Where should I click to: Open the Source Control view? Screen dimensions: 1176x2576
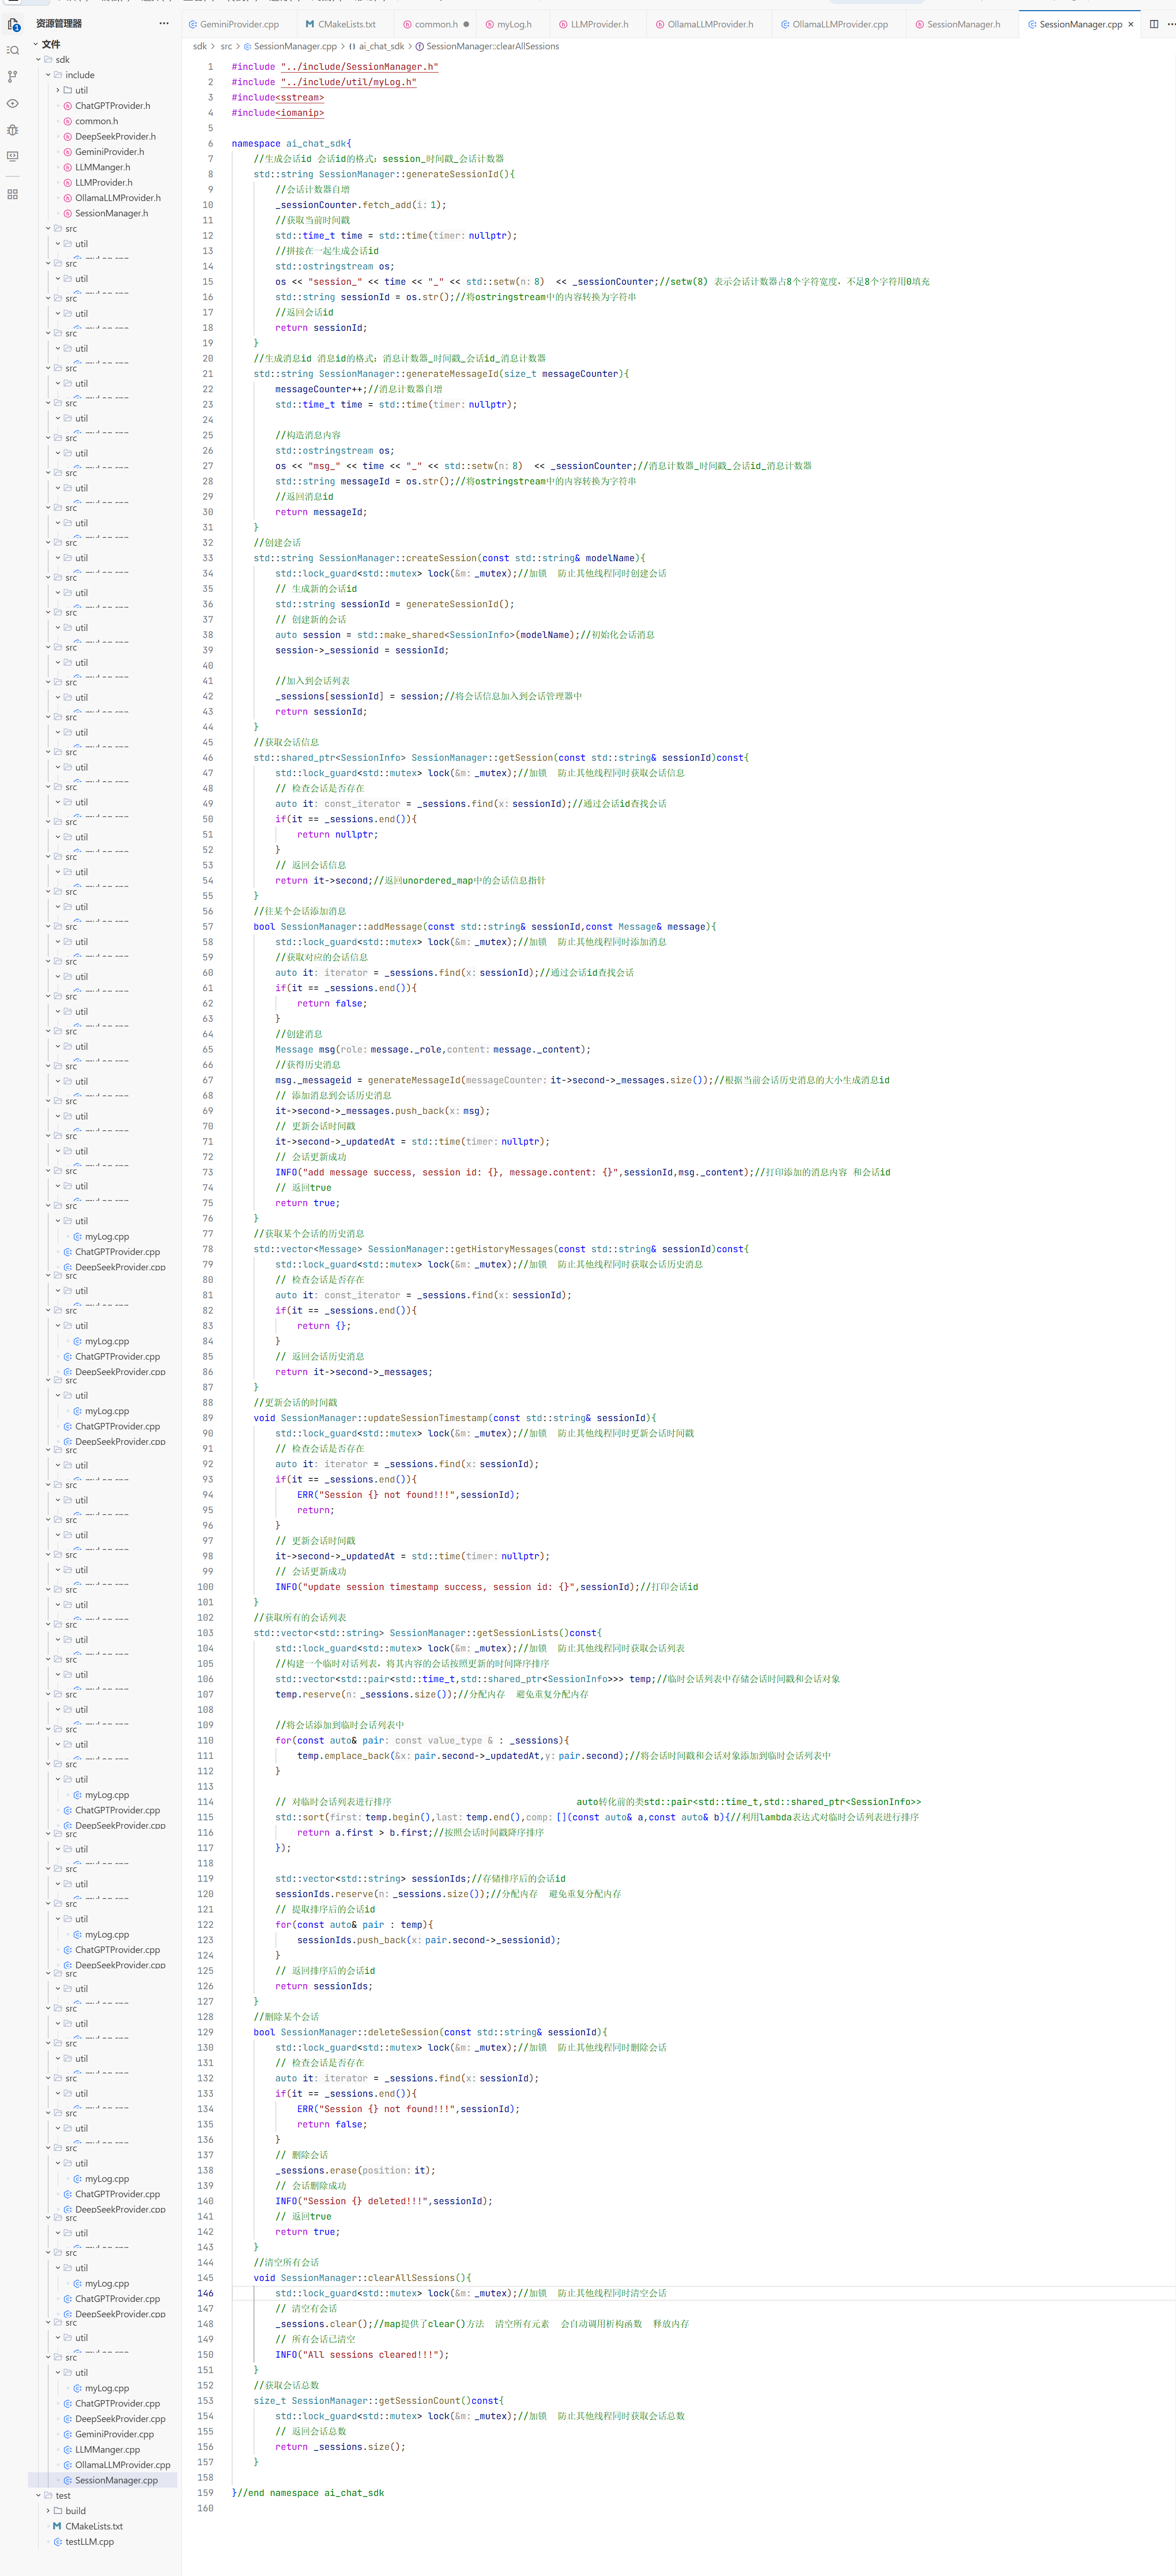coord(13,77)
